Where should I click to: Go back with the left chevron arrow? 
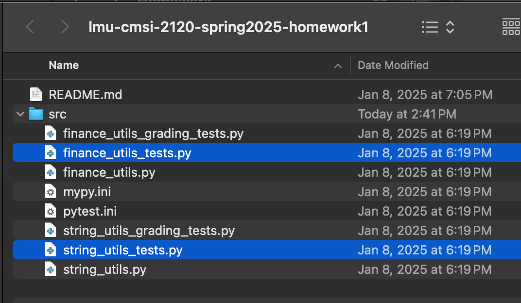coord(30,27)
